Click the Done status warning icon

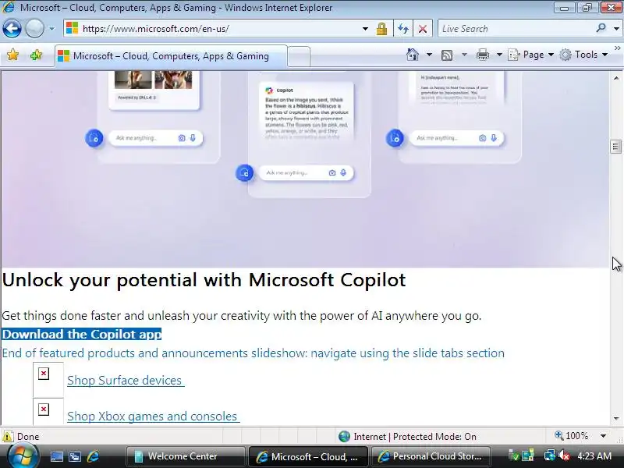click(8, 437)
